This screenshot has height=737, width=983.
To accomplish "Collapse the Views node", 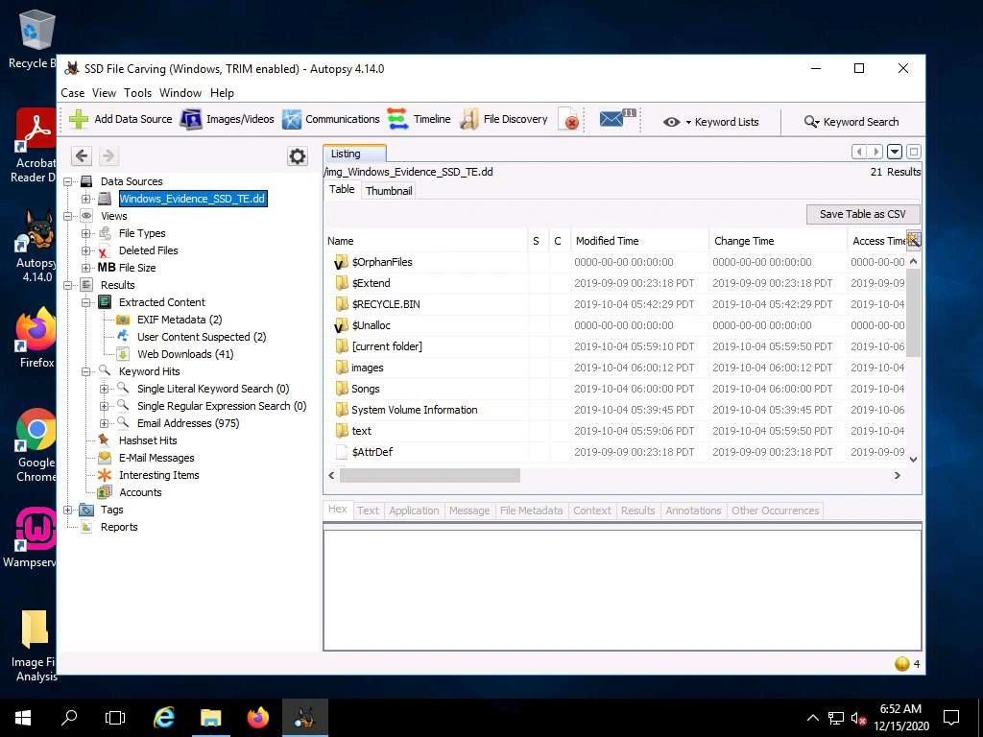I will pos(68,216).
